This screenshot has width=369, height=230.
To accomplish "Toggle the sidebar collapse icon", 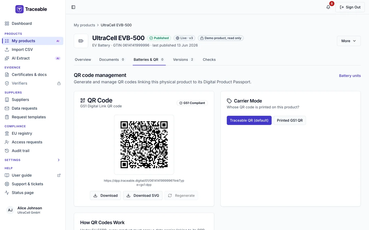I will point(73,7).
